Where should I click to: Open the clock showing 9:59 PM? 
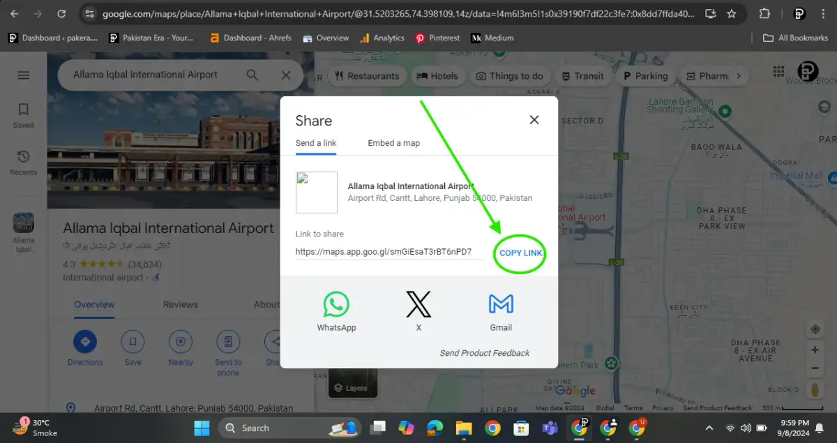tap(795, 427)
